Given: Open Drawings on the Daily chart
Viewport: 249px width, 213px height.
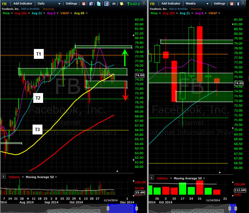Looking at the screenshot, I should point(48,9).
